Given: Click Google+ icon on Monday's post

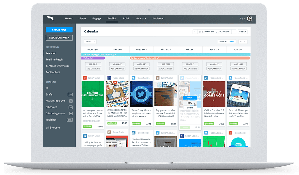Looking at the screenshot, I should click(84, 78).
